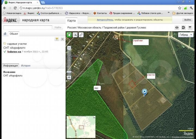Click the browser back arrow
196x139 pixels.
pyautogui.click(x=5, y=8)
